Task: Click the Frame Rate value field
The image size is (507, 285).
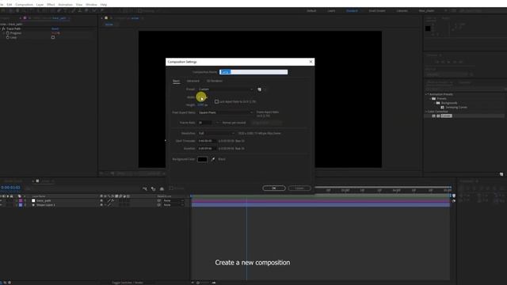Action: (206, 123)
